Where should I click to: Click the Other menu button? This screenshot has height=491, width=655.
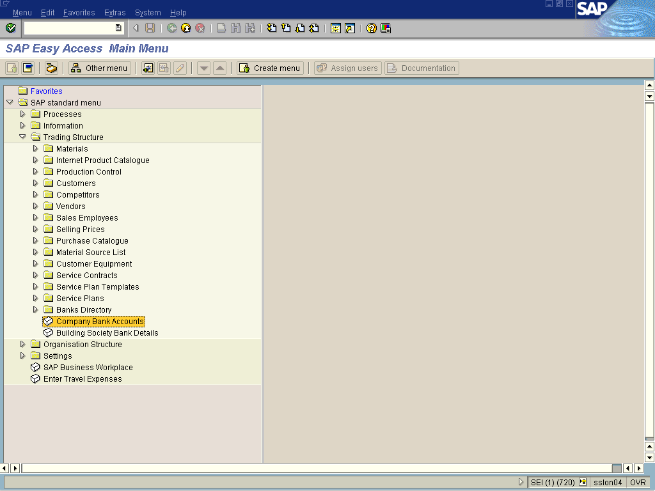pos(100,68)
